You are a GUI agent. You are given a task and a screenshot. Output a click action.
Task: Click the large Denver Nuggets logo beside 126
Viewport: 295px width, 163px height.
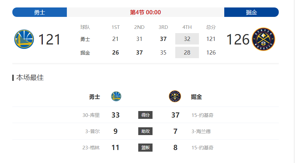click(264, 39)
